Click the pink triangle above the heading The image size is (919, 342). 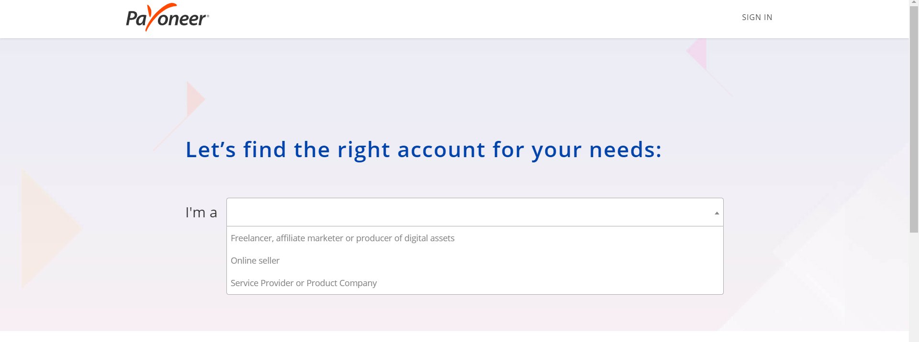tap(194, 99)
